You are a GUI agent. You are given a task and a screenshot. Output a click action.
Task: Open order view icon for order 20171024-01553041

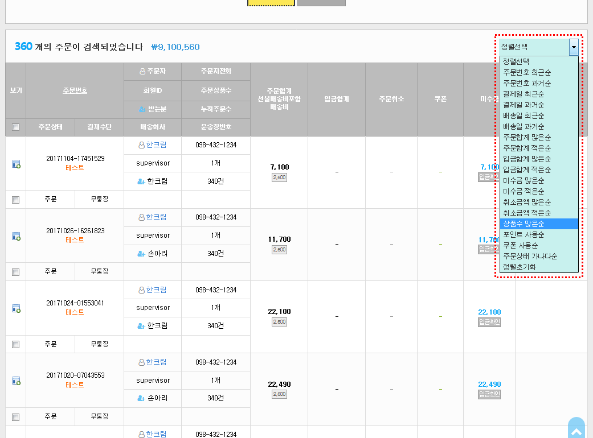pyautogui.click(x=16, y=308)
